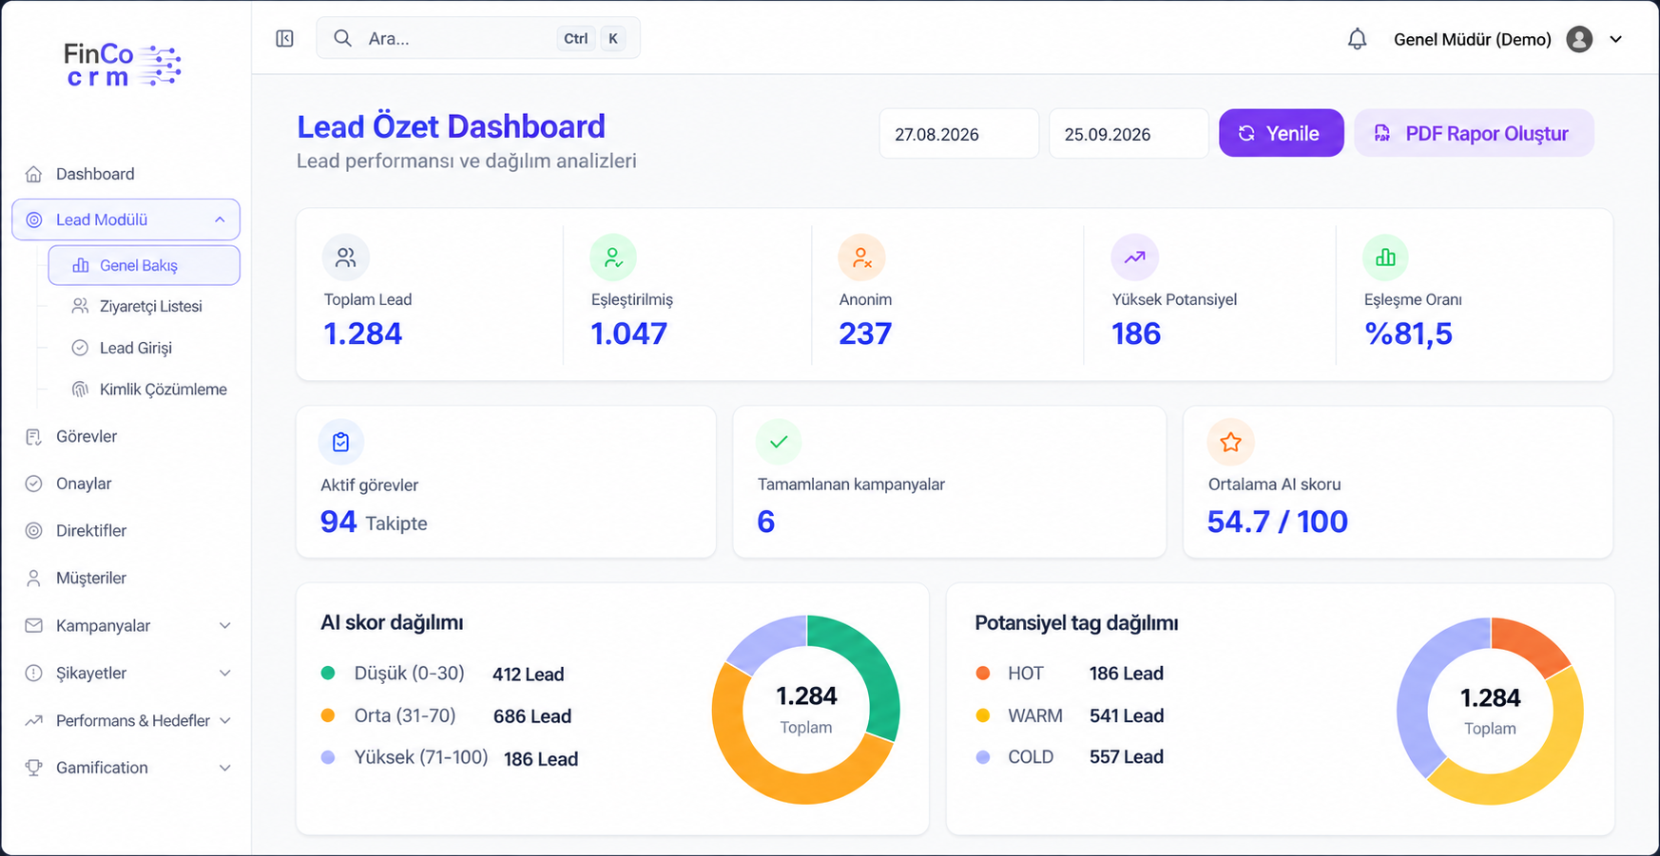Viewport: 1660px width, 856px height.
Task: Click the Tamamlanan kampanyalar checkmark icon
Action: pos(779,442)
